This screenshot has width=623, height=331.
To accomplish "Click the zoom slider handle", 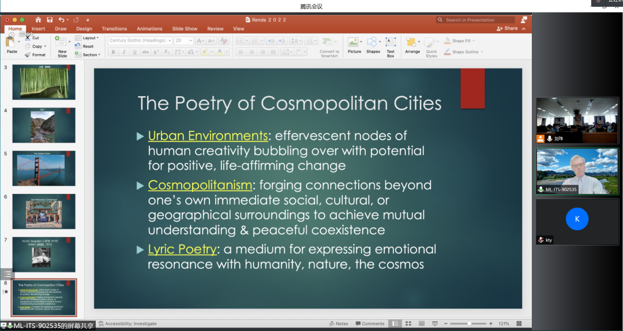I will click(469, 324).
